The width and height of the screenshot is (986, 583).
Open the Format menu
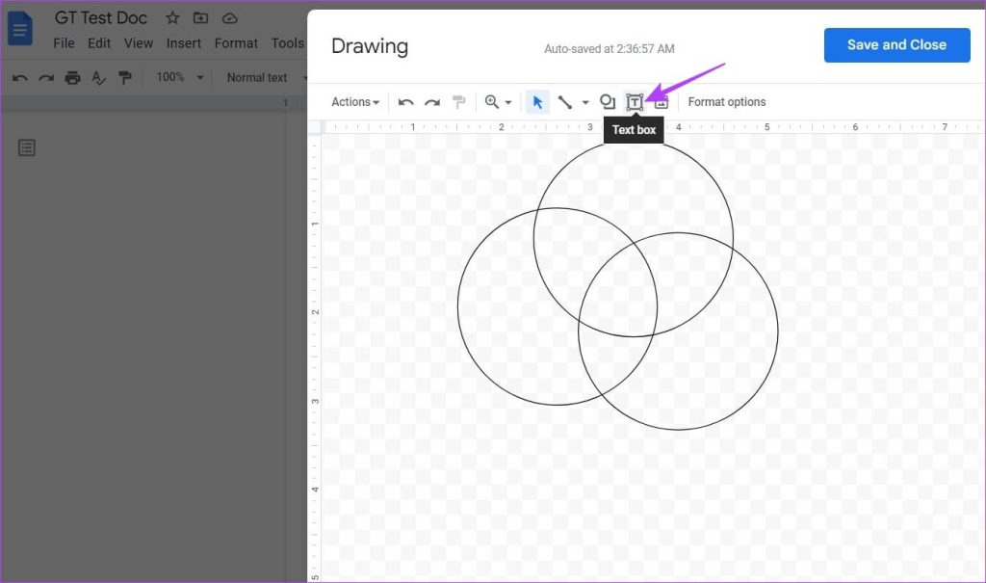236,43
